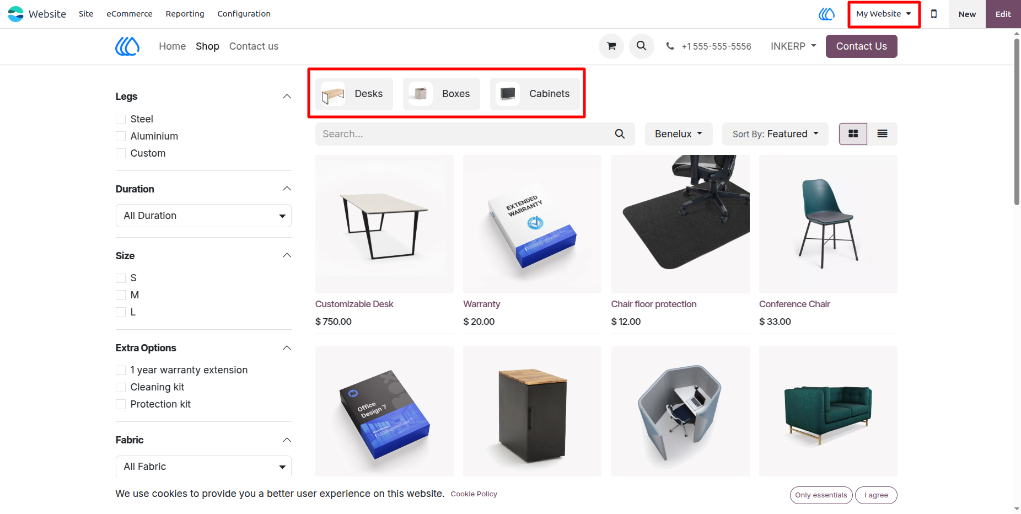Click the website logo beside Home
The width and height of the screenshot is (1021, 514).
point(127,46)
